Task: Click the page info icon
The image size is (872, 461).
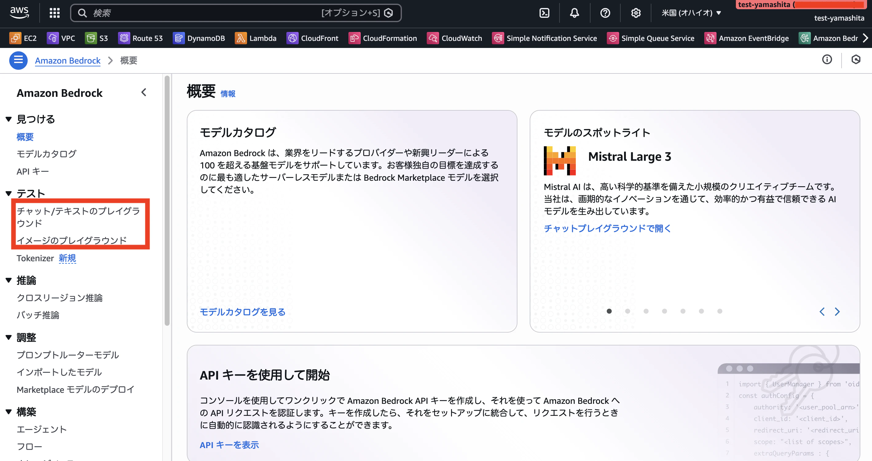Action: point(827,60)
